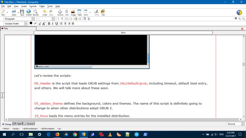Click the Publish toolbar icon
Screen dimensions: 246x138
click(x=29, y=12)
